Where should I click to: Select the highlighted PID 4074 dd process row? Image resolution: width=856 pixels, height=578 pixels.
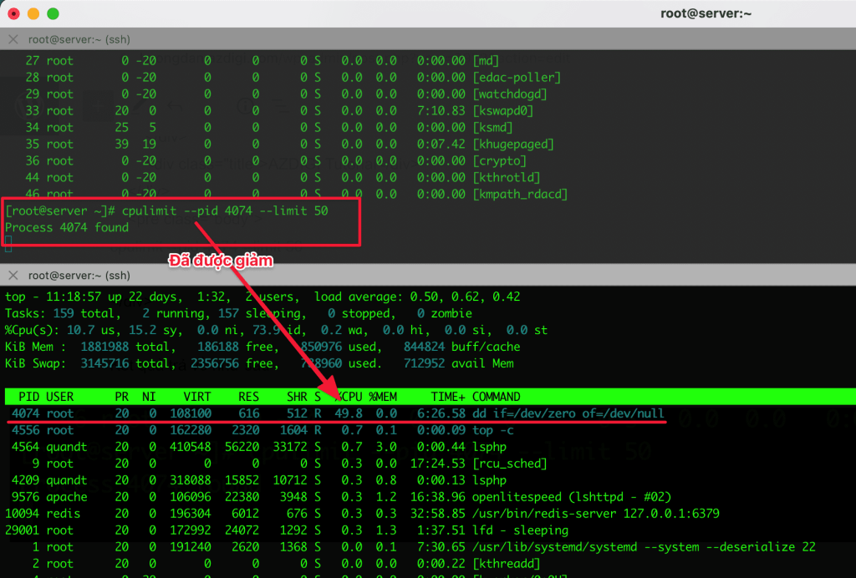pos(334,413)
